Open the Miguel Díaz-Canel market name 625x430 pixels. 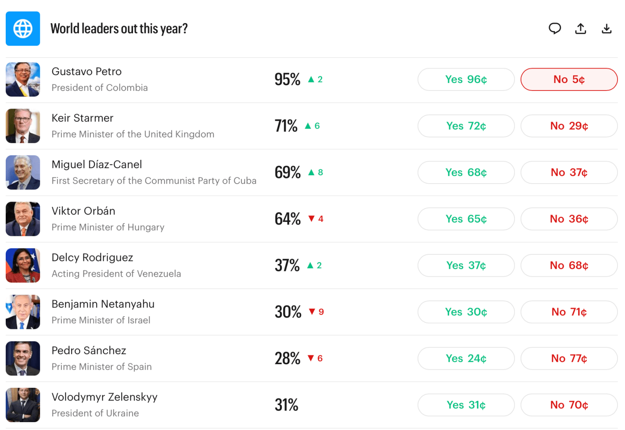pyautogui.click(x=97, y=165)
